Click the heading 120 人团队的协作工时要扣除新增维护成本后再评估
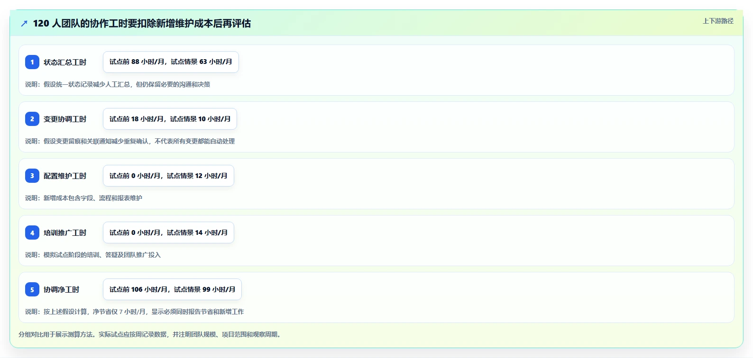The image size is (753, 358). (x=142, y=23)
